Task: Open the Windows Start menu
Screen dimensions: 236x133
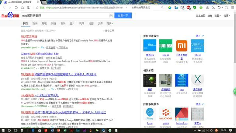Action: click(x=3, y=130)
